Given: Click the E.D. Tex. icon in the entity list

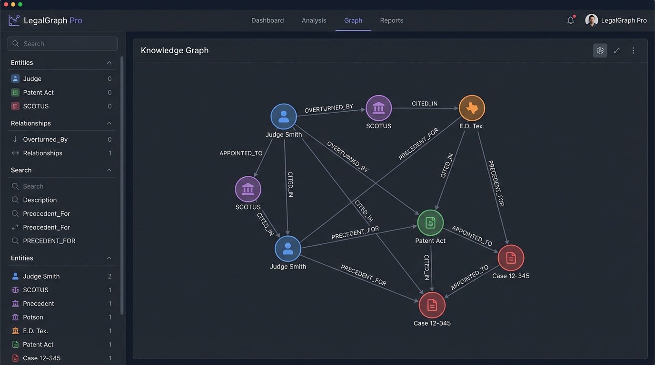Looking at the screenshot, I should pos(16,330).
